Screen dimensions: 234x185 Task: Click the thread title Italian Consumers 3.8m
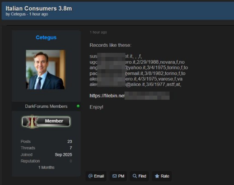pos(39,8)
